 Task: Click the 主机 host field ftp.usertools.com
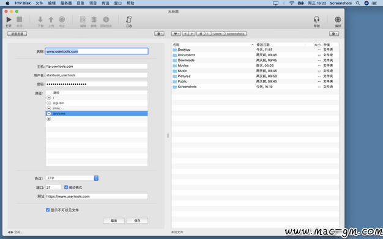(97, 67)
